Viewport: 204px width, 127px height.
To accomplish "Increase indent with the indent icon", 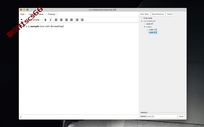I will pos(82,20).
